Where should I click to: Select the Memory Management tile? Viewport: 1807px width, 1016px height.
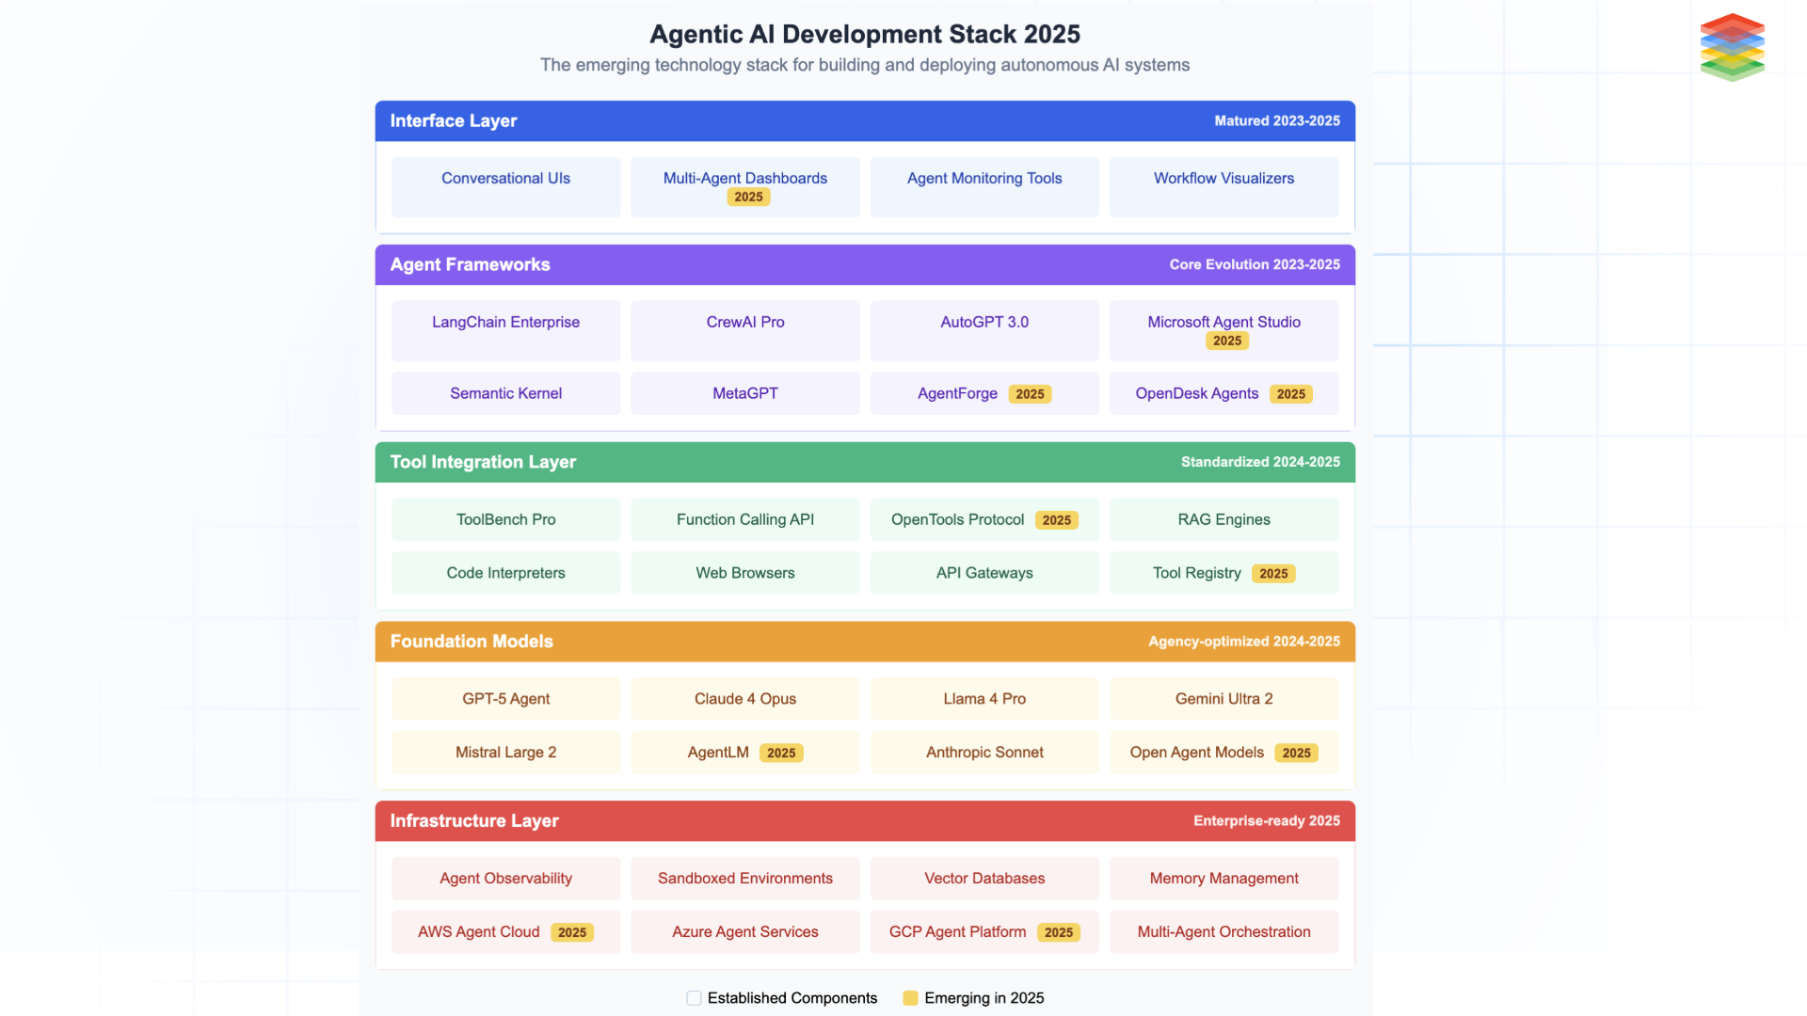(x=1223, y=878)
